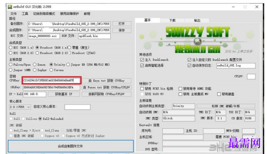Click the CFLDV input box
The height and width of the screenshot is (154, 267).
click(x=251, y=76)
